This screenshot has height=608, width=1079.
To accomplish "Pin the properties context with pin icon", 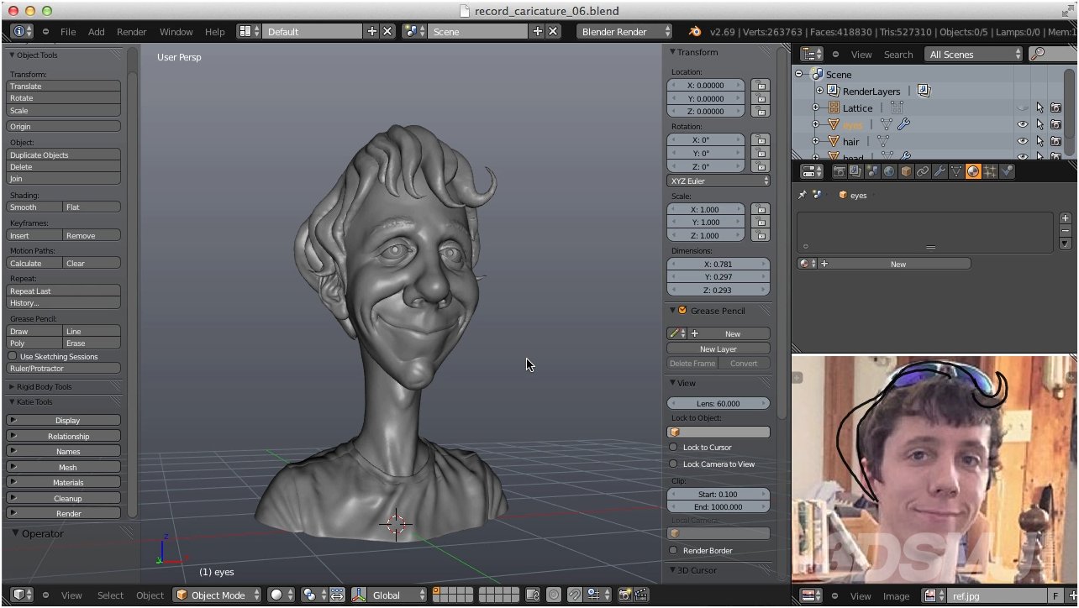I will (x=802, y=195).
